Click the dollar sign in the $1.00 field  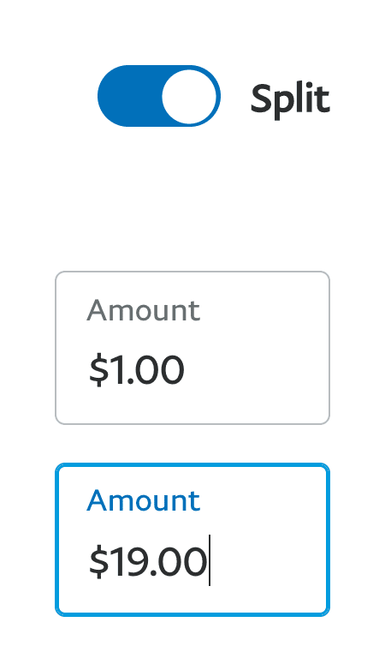click(x=99, y=370)
